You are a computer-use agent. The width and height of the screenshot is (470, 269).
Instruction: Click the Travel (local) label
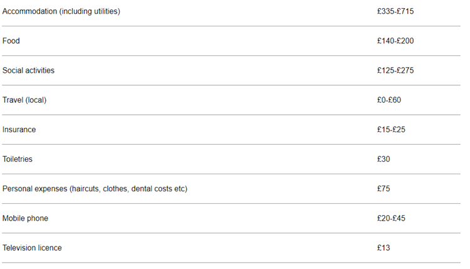coord(24,100)
